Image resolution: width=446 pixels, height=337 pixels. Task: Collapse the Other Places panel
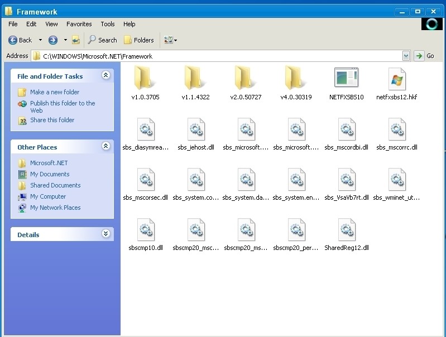[105, 146]
